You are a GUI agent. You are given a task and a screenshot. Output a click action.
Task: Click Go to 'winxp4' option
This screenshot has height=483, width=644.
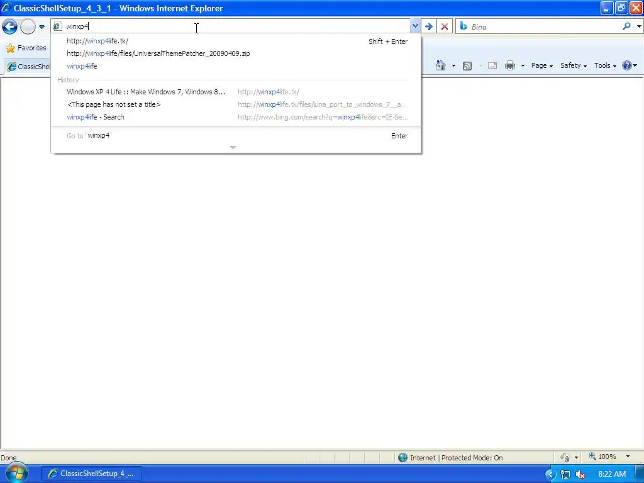[x=236, y=136]
